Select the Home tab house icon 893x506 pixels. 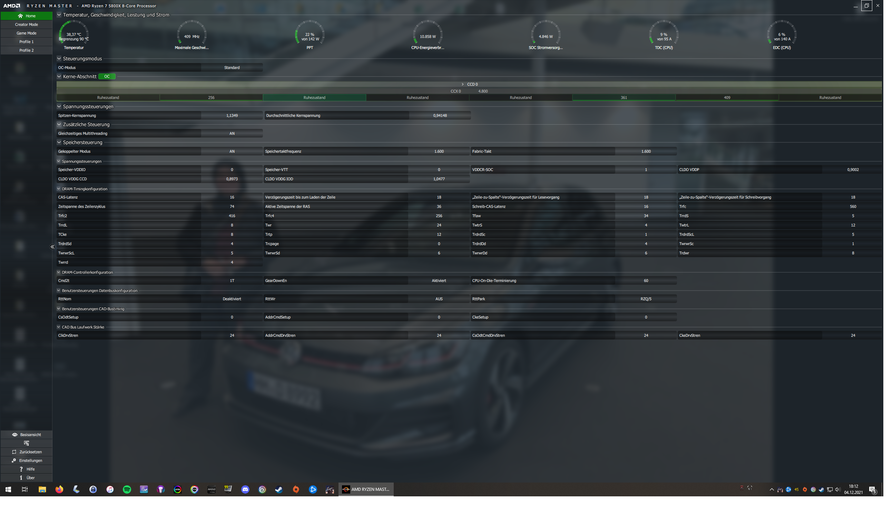point(20,16)
